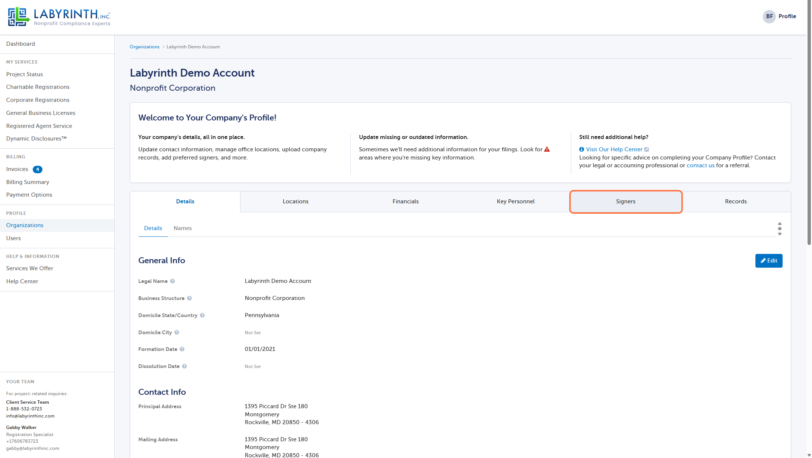Click the Pennsylvania domicile value
Image resolution: width=812 pixels, height=458 pixels.
click(x=262, y=315)
